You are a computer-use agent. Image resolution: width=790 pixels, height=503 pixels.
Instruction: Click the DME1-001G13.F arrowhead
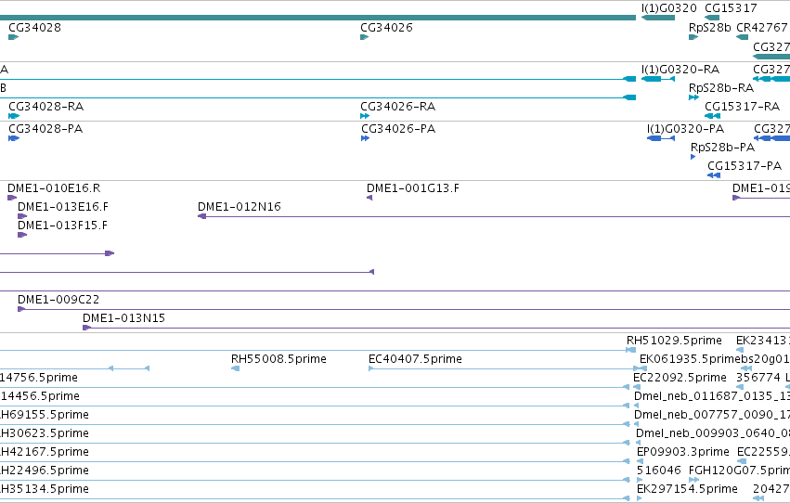tap(369, 198)
